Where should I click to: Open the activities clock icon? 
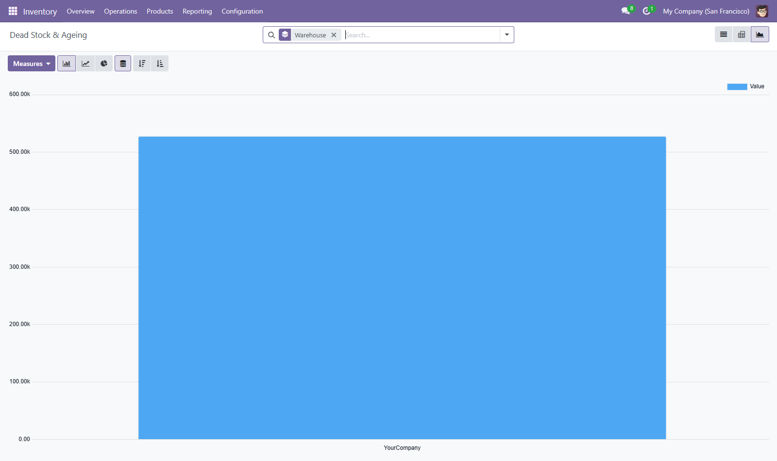646,11
